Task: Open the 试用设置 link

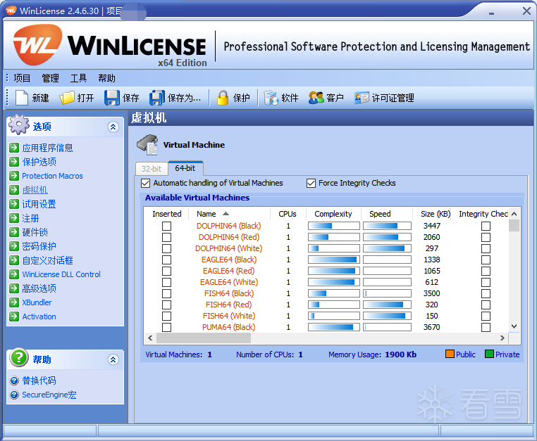Action: point(39,204)
